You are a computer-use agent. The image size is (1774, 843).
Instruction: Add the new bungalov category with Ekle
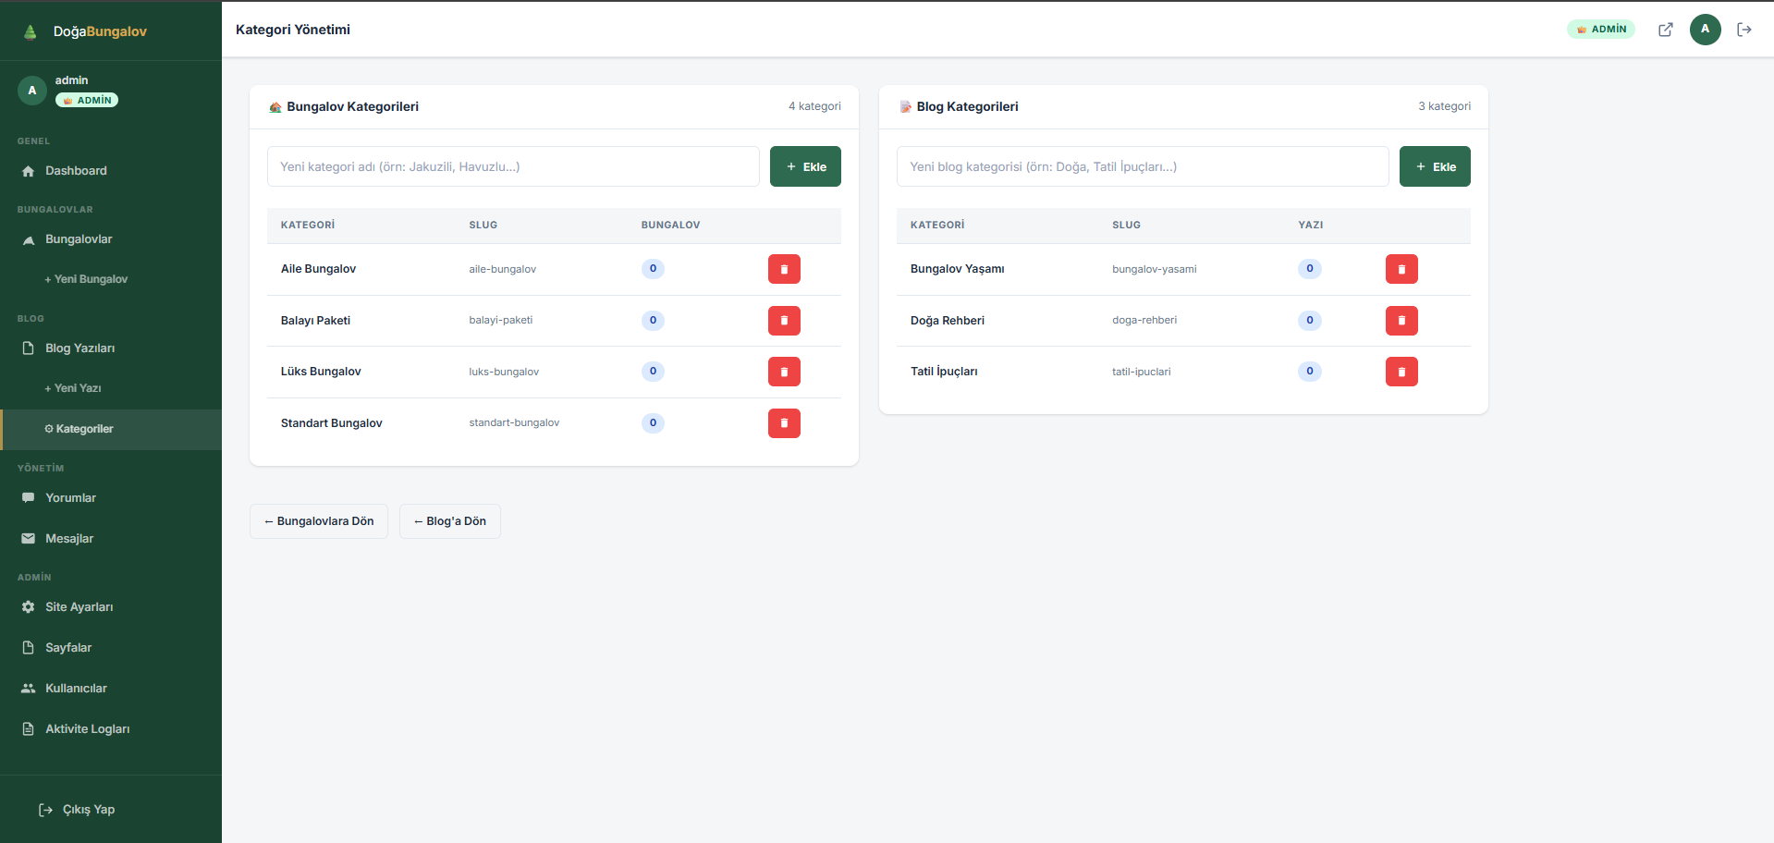tap(805, 166)
